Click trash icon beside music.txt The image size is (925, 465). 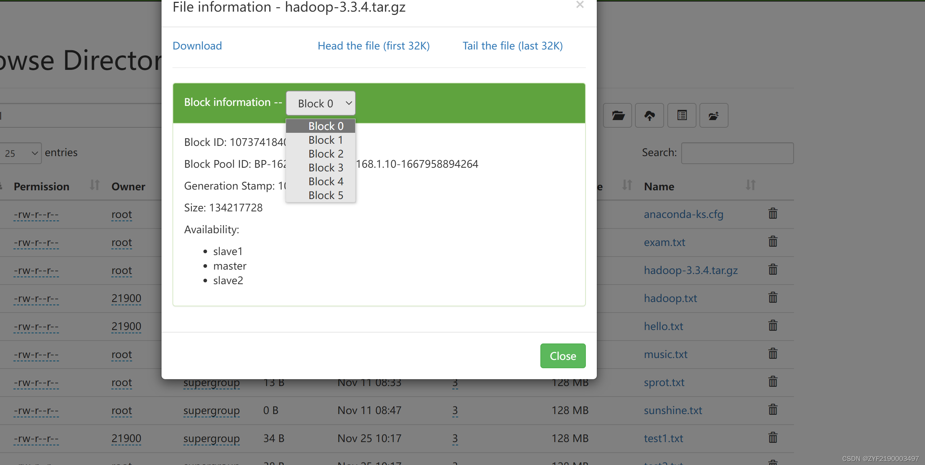point(773,354)
